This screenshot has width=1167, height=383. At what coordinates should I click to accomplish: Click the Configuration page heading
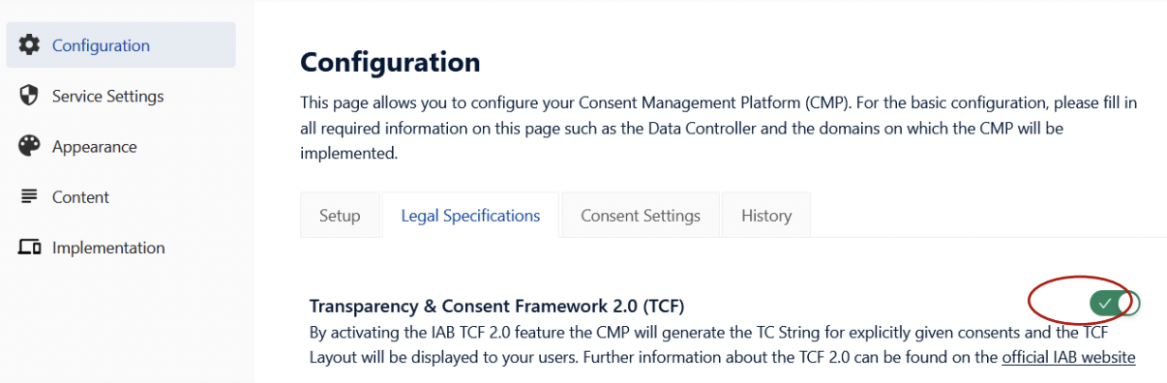tap(390, 62)
